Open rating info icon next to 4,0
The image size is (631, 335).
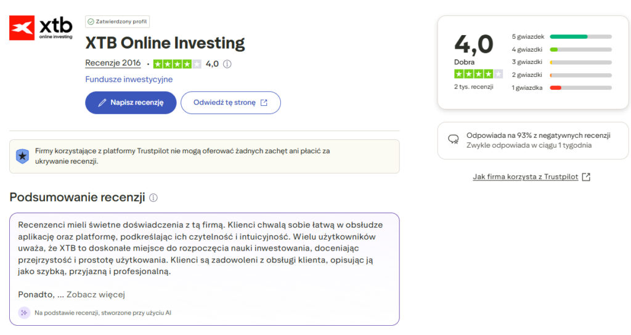pos(227,64)
